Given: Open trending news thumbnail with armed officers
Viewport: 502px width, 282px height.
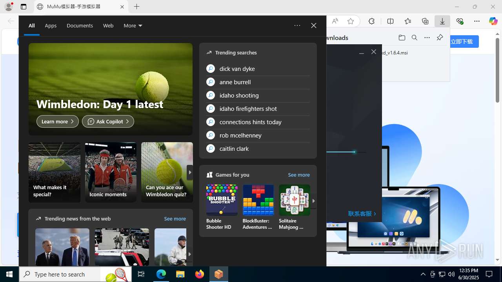Looking at the screenshot, I should pyautogui.click(x=122, y=247).
